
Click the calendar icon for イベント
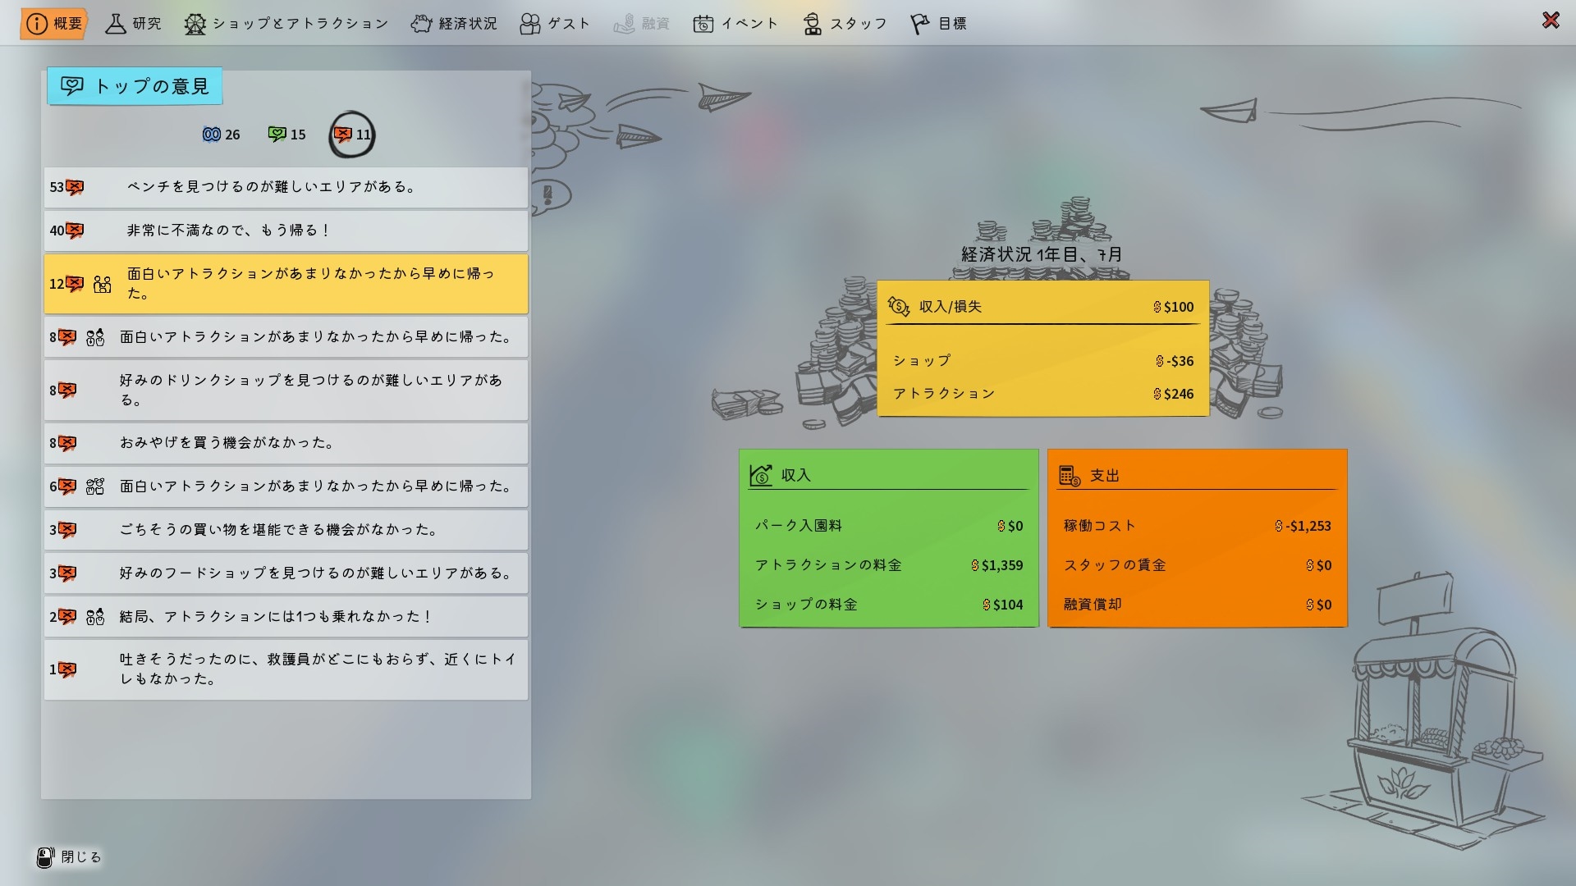[x=703, y=24]
